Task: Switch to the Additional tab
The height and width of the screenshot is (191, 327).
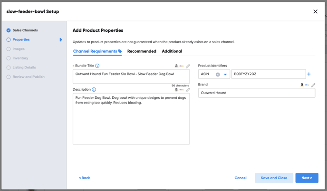Action: pyautogui.click(x=172, y=51)
